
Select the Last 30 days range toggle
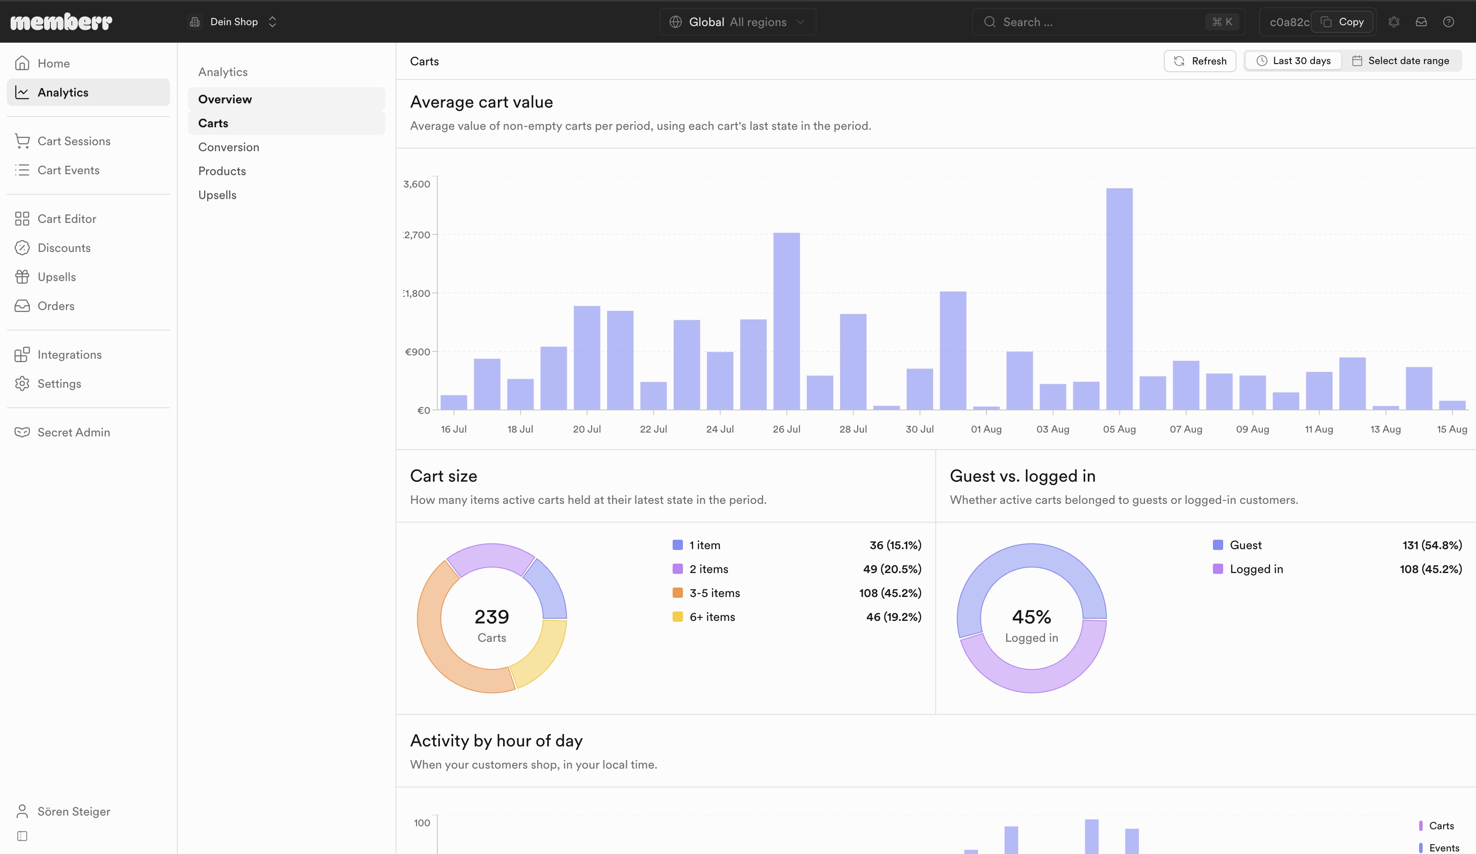click(1293, 61)
